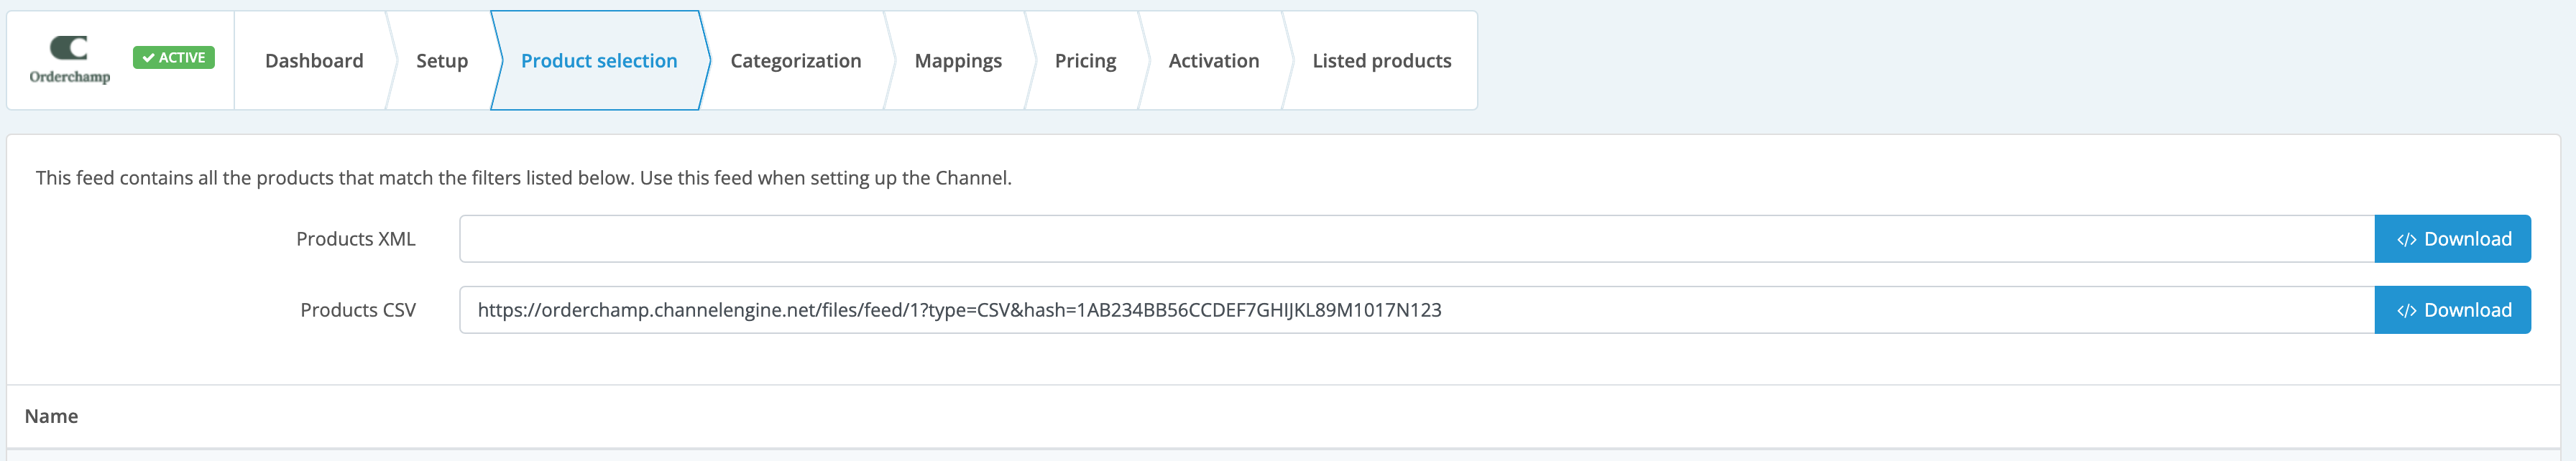Download the Products CSV feed

click(2452, 310)
